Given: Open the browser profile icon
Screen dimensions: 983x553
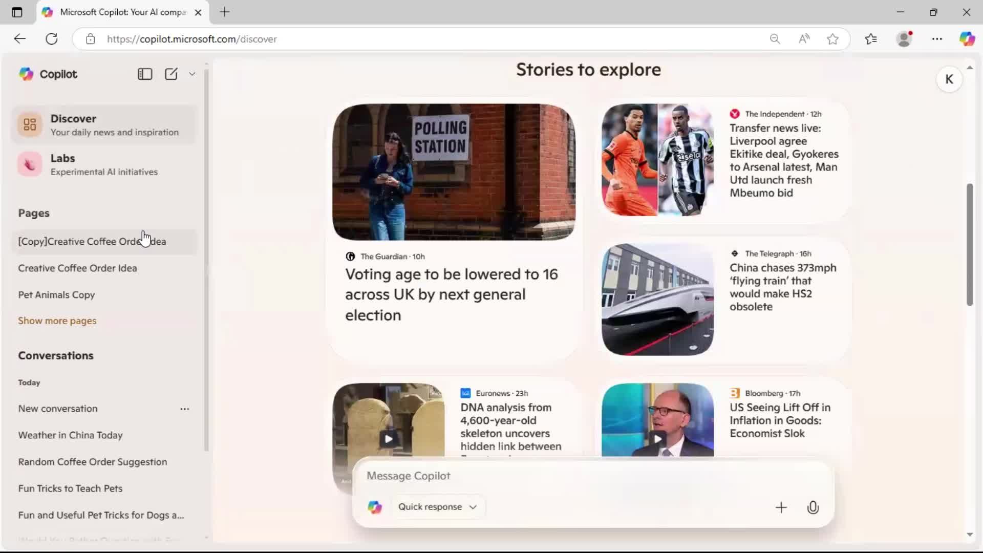Looking at the screenshot, I should [x=905, y=39].
